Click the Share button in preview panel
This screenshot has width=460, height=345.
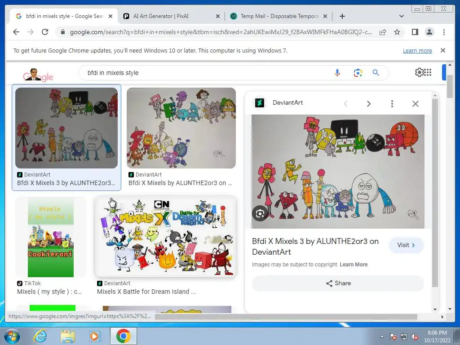(338, 283)
